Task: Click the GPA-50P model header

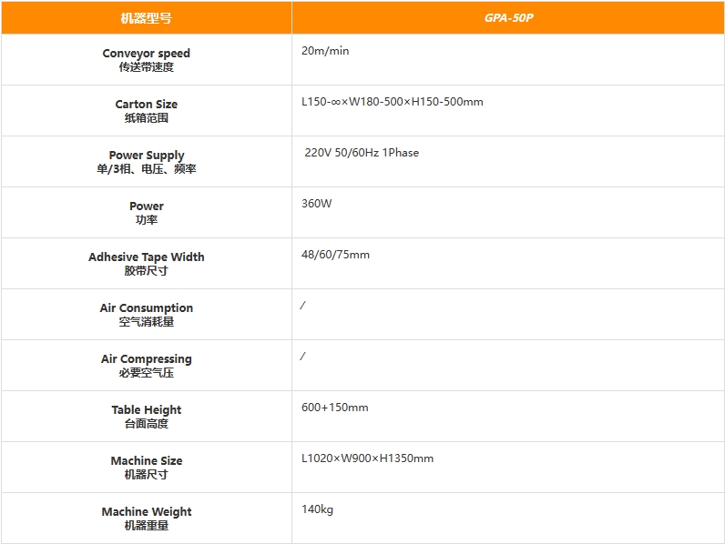Action: [508, 18]
